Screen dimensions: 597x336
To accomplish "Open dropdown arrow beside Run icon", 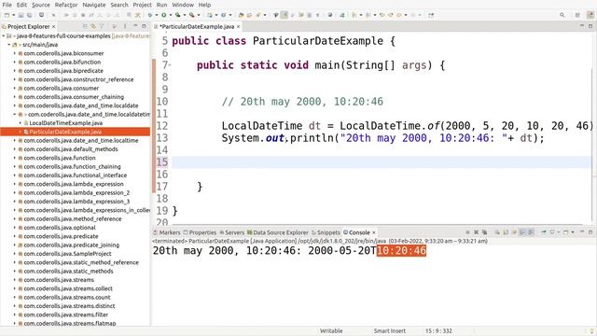I will click(x=170, y=15).
